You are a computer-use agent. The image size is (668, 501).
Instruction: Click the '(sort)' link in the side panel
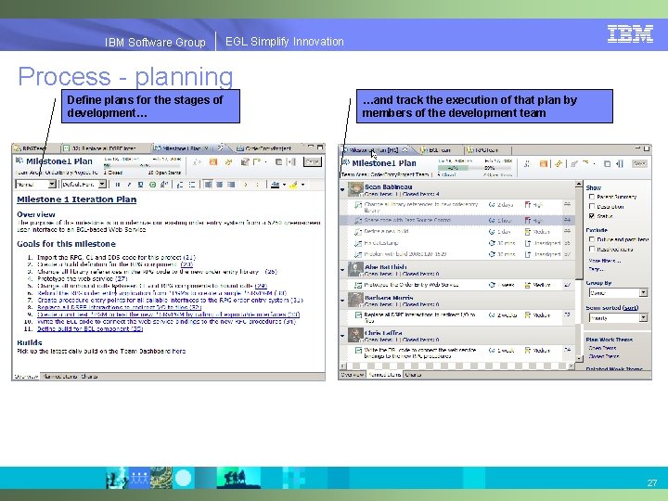pos(631,308)
